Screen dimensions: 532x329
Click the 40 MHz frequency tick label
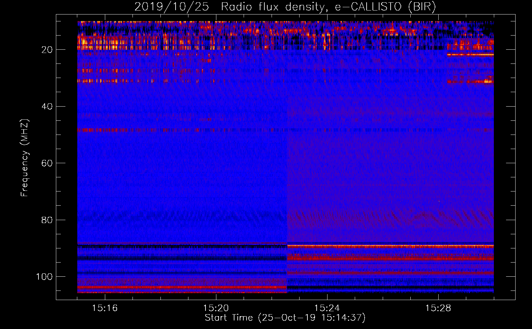tap(47, 107)
